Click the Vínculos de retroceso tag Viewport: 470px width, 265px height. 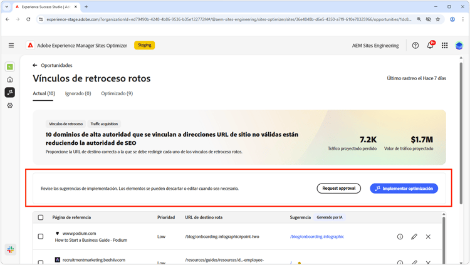pyautogui.click(x=66, y=124)
